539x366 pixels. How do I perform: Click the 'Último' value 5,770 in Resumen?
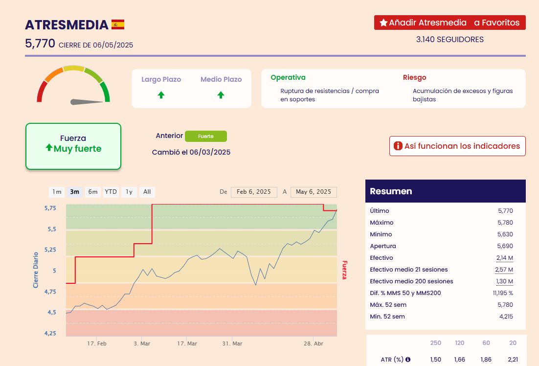(505, 211)
